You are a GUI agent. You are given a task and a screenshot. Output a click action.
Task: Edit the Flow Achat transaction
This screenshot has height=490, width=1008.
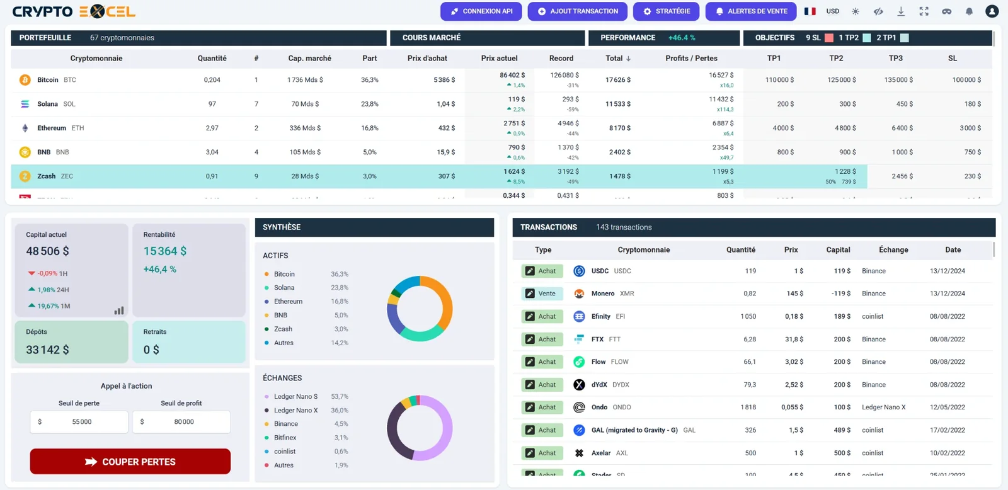pyautogui.click(x=541, y=362)
